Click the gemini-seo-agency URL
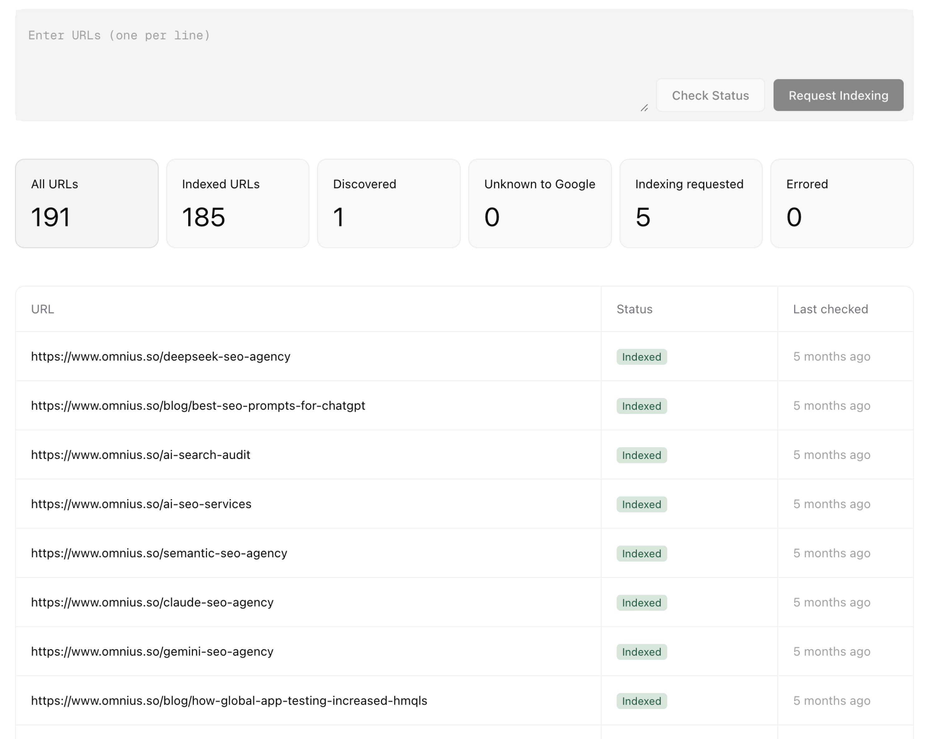The width and height of the screenshot is (929, 739). point(152,652)
